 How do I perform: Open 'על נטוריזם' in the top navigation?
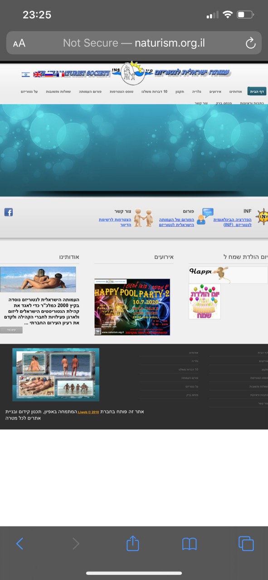click(29, 92)
